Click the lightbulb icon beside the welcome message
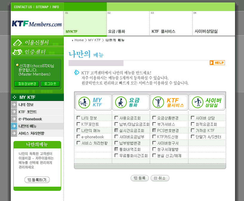The image size is (244, 201). pos(17,65)
